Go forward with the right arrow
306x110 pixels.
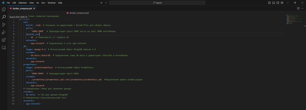(x=106, y=3)
